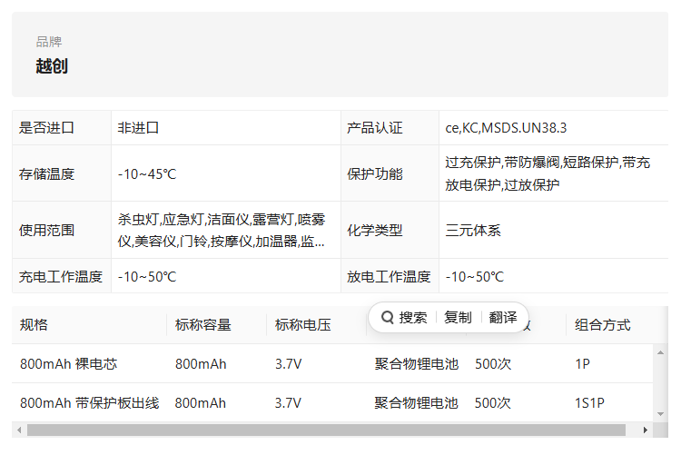This screenshot has width=681, height=455.
Task: Click the 化学类型 value 三元体系
Action: tap(473, 231)
